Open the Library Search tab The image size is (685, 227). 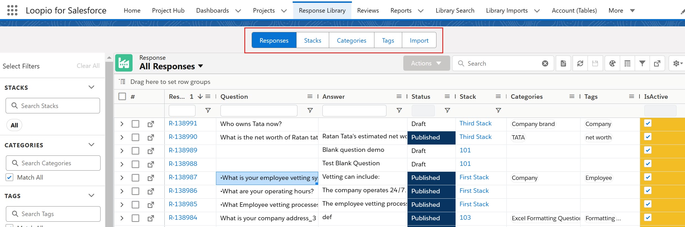click(455, 11)
